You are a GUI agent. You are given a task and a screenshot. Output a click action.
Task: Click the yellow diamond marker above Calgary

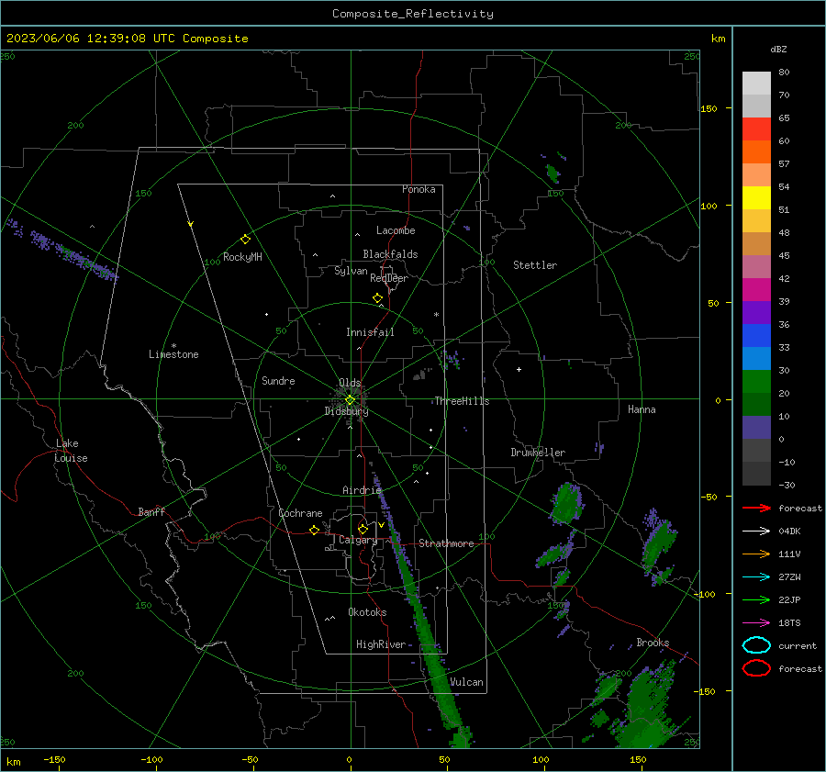[363, 529]
